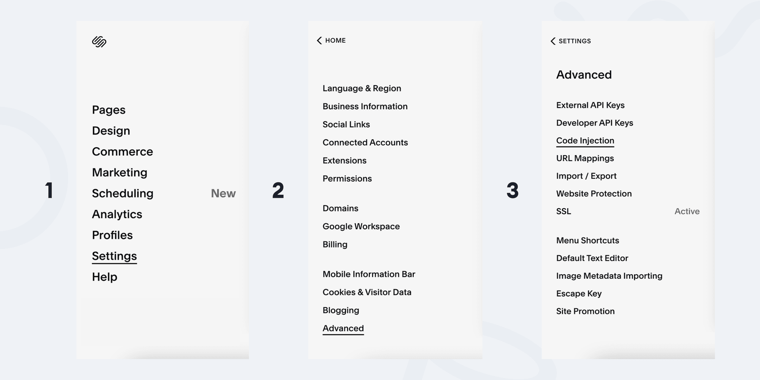Open Google Workspace settings
This screenshot has width=760, height=380.
[x=361, y=226]
